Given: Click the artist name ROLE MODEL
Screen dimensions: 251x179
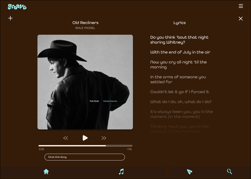Looking at the screenshot, I should 85,28.
